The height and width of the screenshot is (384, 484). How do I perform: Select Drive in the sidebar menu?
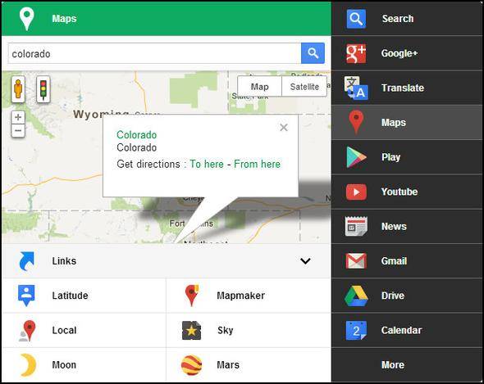point(408,296)
